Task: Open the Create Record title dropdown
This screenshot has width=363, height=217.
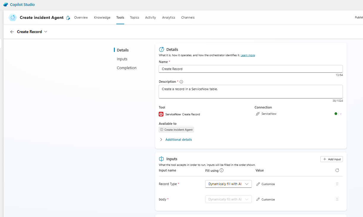Action: click(x=46, y=32)
